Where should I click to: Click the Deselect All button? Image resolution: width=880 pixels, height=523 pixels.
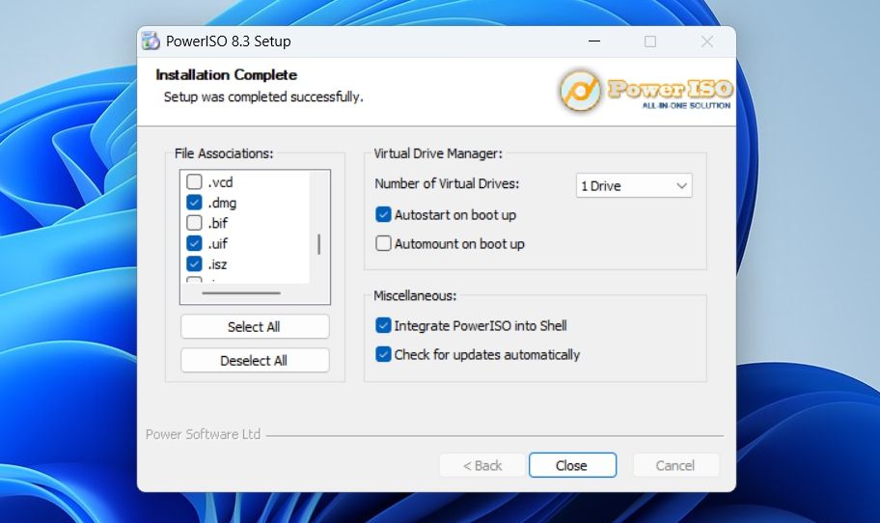pyautogui.click(x=255, y=360)
